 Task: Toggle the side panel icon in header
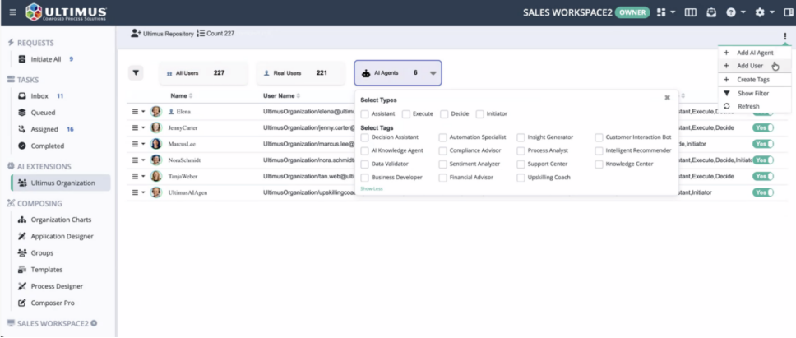(788, 12)
